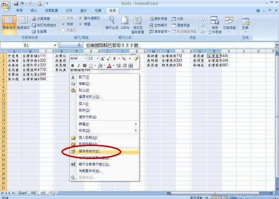
Task: Click Save icon in Quick Access Toolbar
Action: click(x=16, y=3)
